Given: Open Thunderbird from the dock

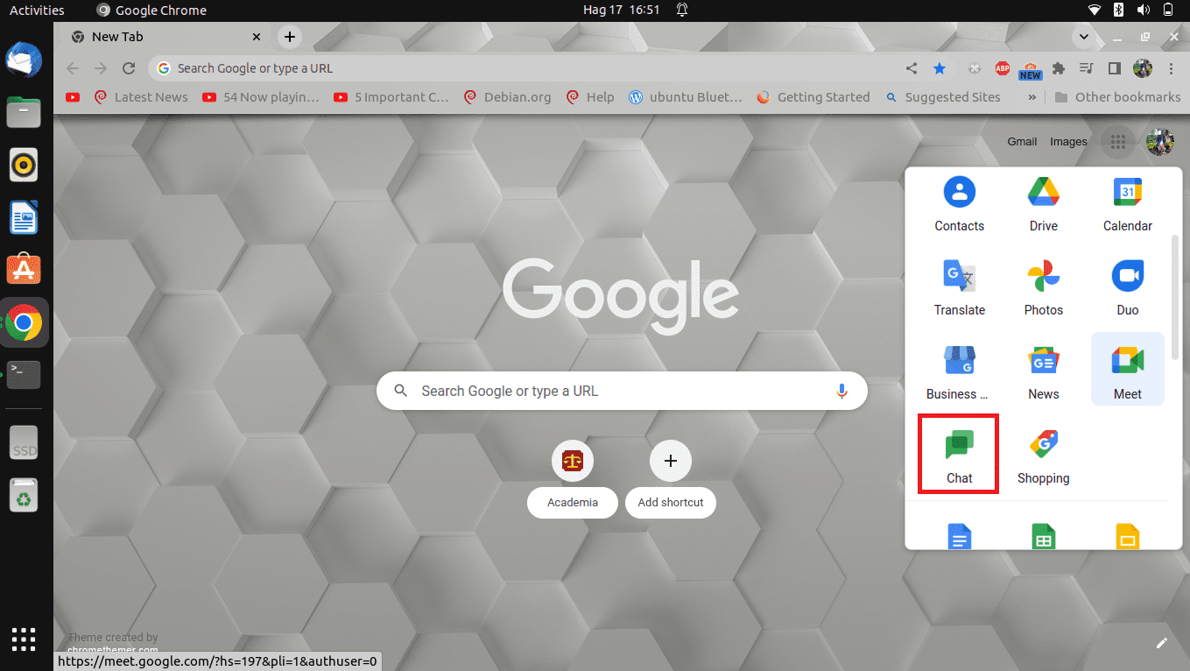Looking at the screenshot, I should pyautogui.click(x=24, y=60).
